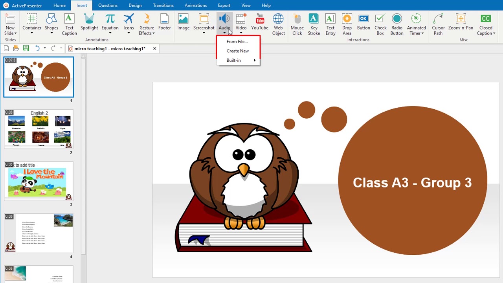503x283 pixels.
Task: Add Gesture Effects
Action: (x=147, y=24)
